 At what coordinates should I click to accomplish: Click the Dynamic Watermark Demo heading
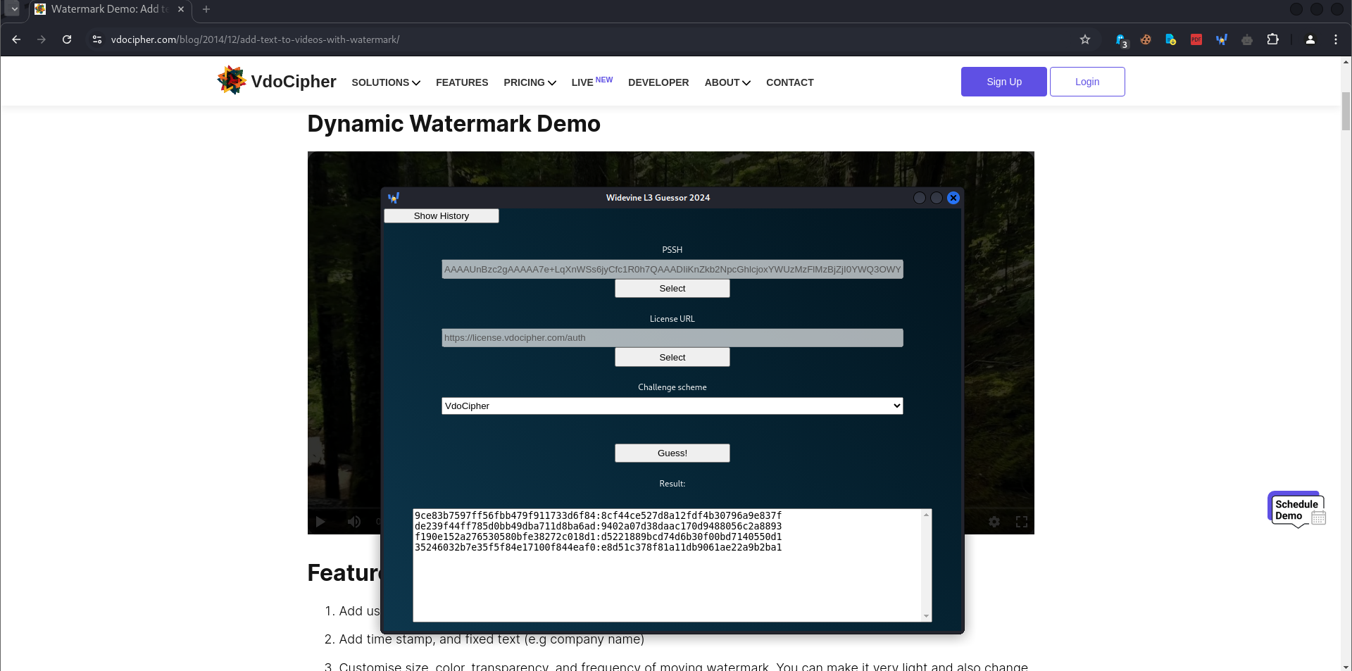coord(453,124)
